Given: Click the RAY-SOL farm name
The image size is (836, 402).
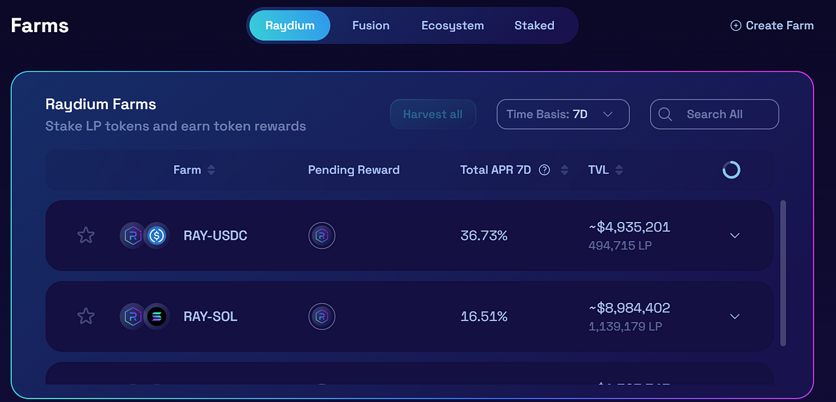Looking at the screenshot, I should (210, 316).
